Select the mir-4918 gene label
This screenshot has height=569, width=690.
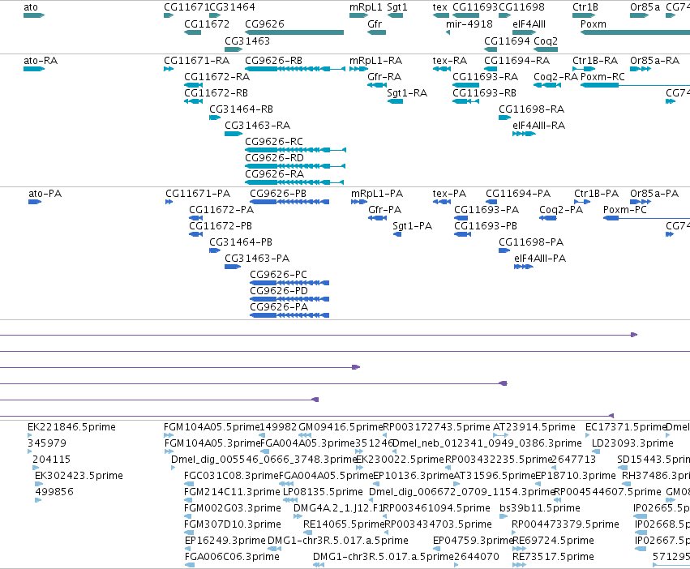469,24
